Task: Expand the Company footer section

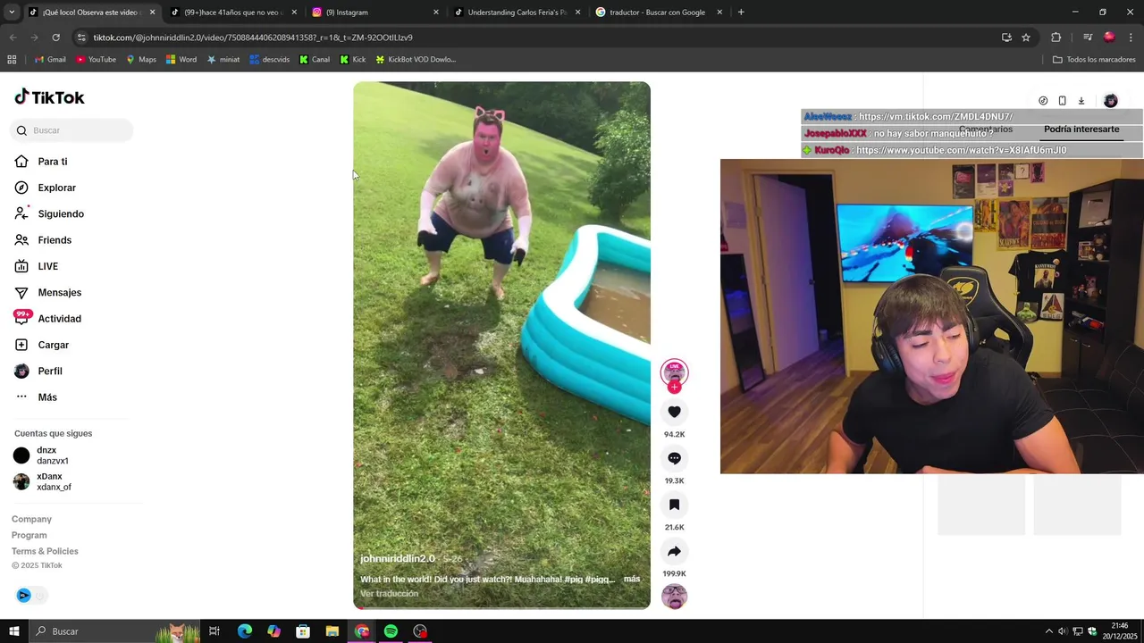Action: (x=31, y=519)
